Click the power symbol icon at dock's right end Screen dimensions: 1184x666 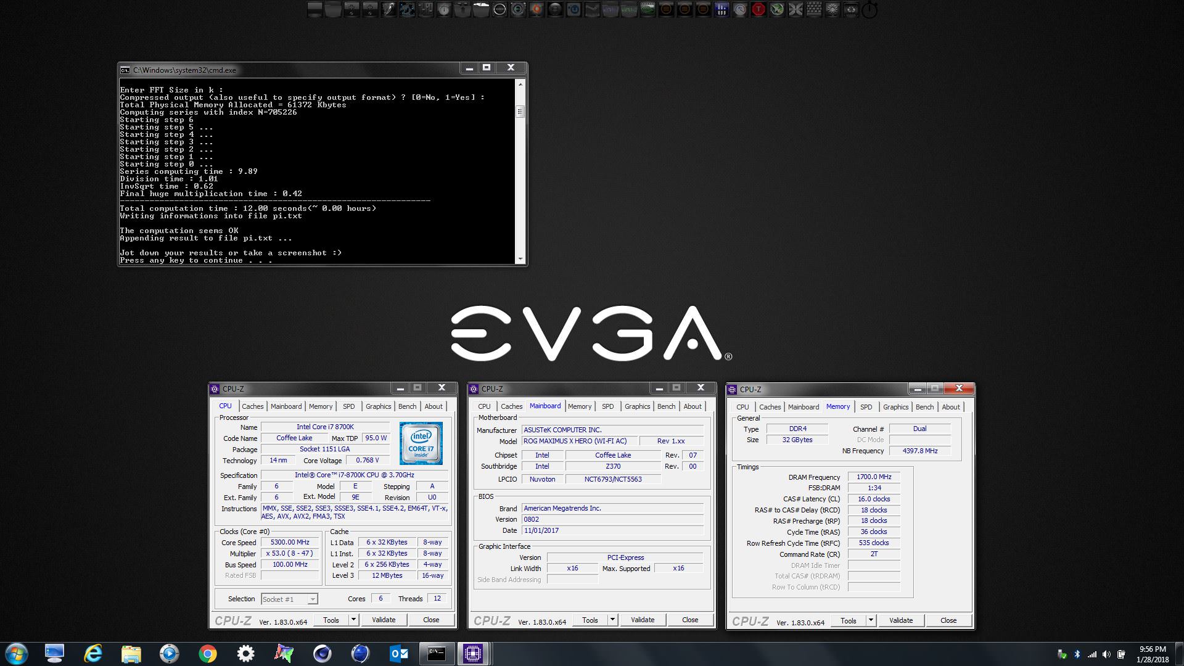869,10
